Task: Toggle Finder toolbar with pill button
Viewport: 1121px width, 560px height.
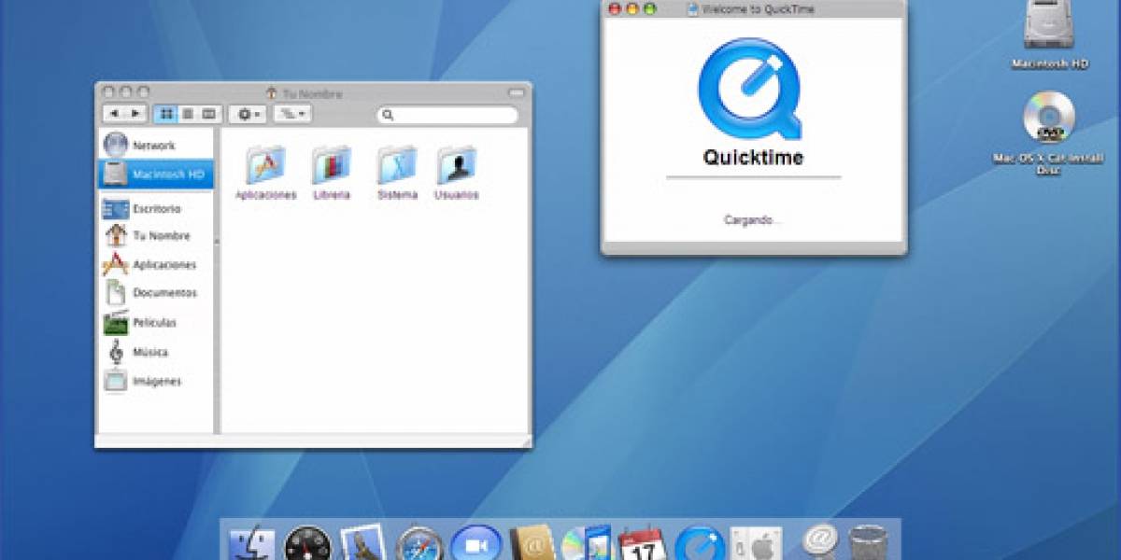Action: coord(517,92)
